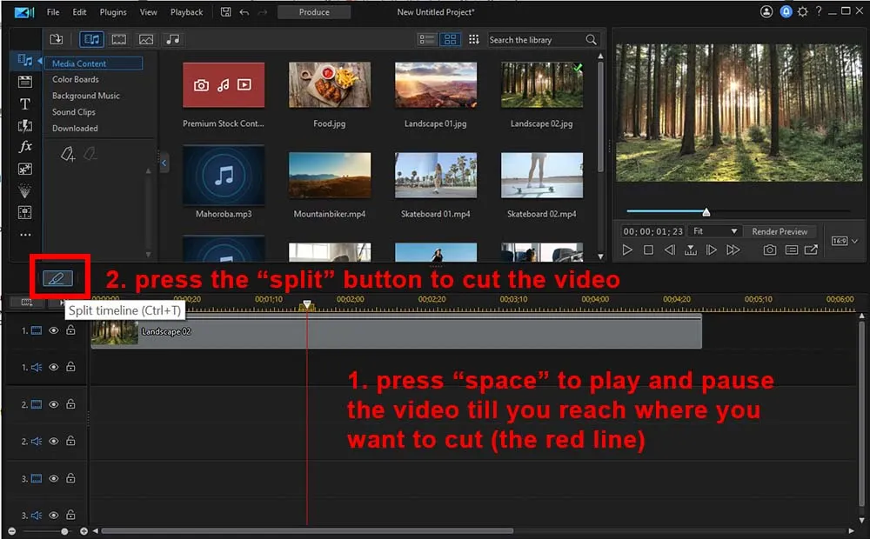870x539 pixels.
Task: Click the Produce button
Action: 314,12
